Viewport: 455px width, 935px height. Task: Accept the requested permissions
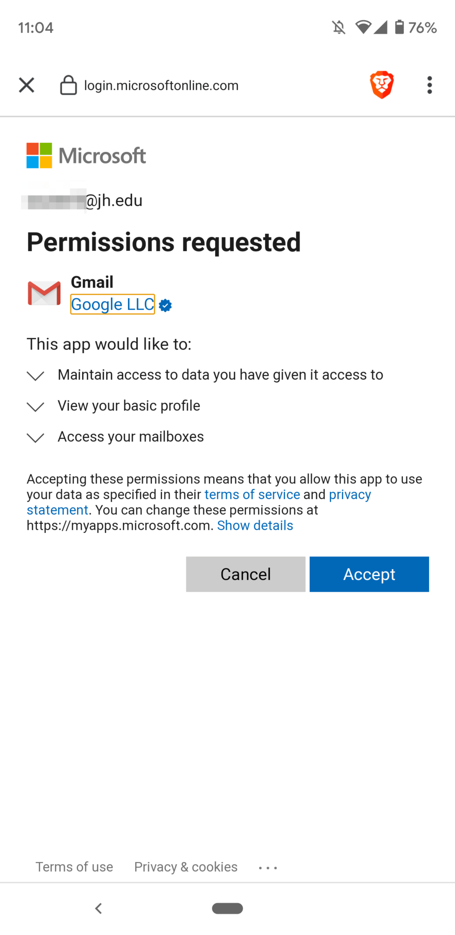click(x=369, y=574)
